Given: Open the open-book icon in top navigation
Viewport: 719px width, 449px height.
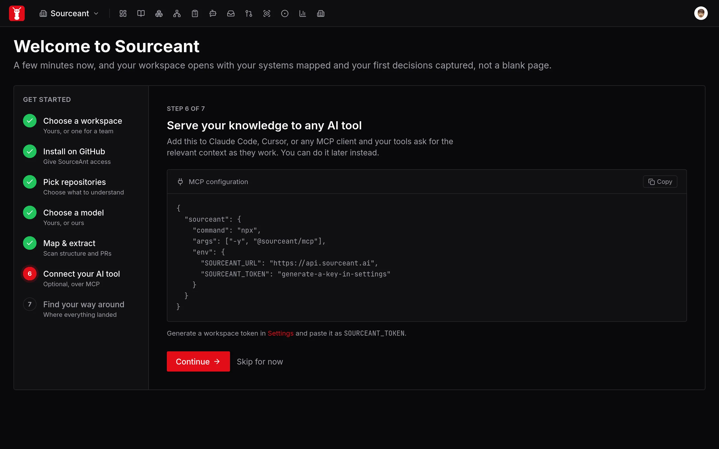Looking at the screenshot, I should 141,13.
